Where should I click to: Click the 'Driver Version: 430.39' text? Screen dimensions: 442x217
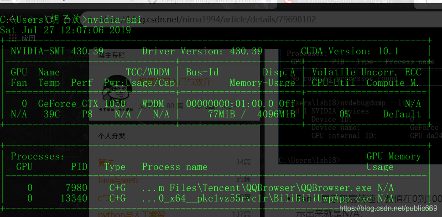tap(202, 51)
